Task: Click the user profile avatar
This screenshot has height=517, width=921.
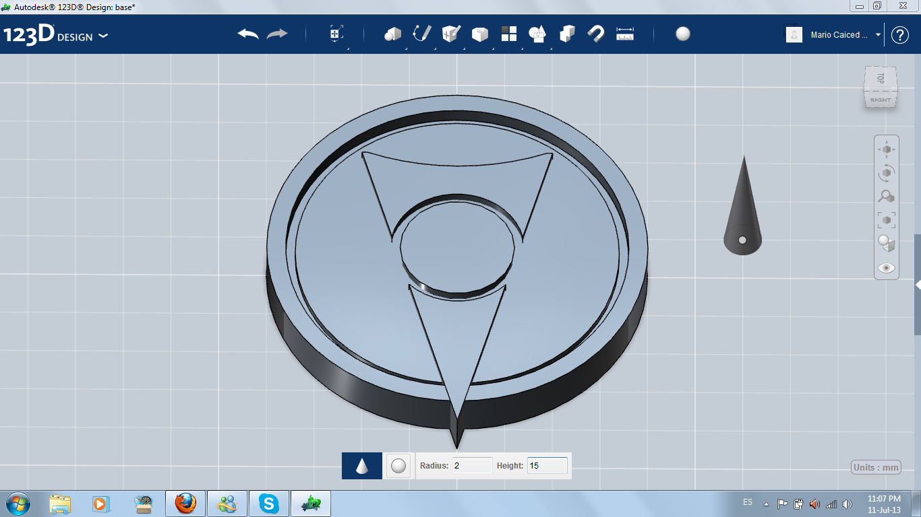Action: [x=794, y=34]
